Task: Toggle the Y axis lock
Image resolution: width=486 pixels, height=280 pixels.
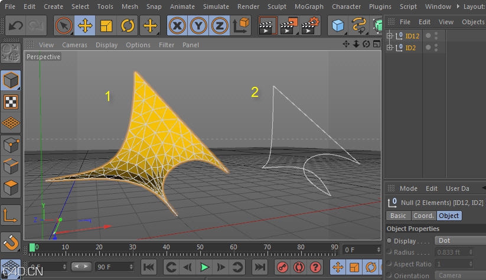Action: [x=198, y=25]
